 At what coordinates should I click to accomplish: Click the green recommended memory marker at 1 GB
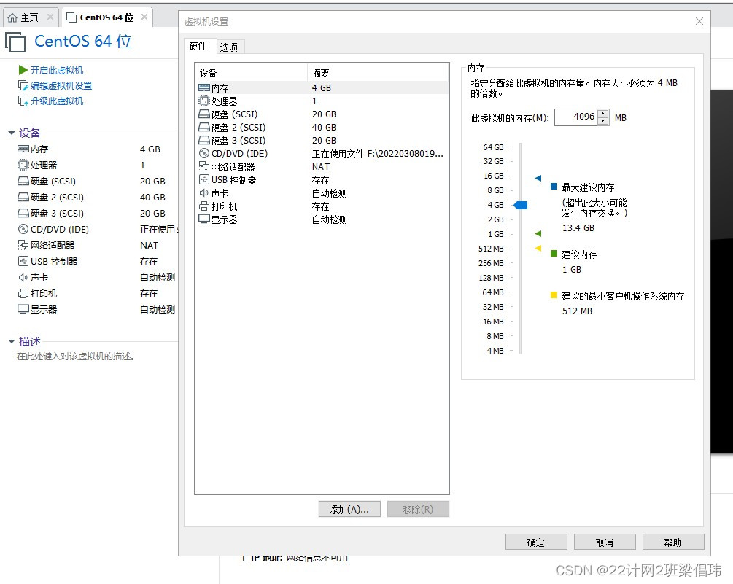[538, 233]
